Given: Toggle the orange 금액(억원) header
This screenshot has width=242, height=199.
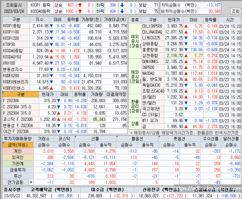Looking at the screenshot, I should (18, 145).
